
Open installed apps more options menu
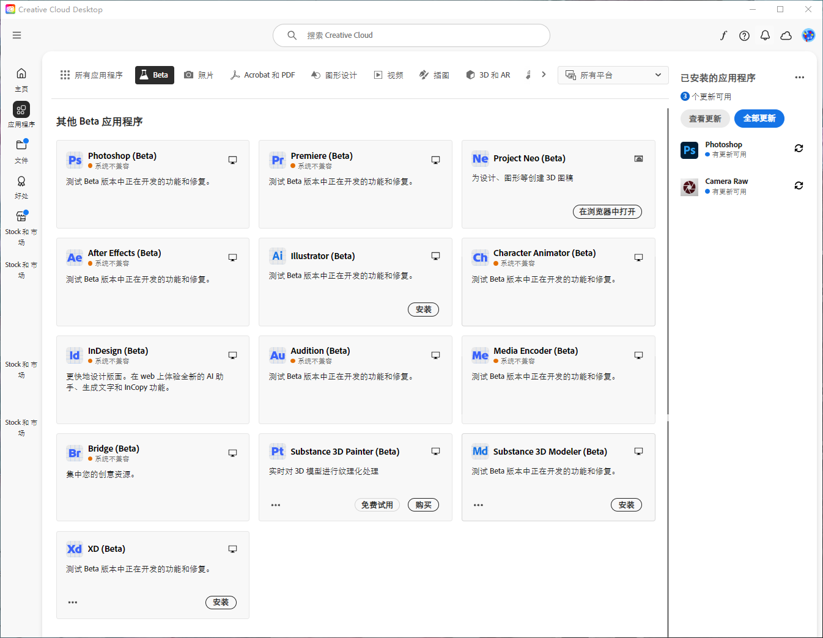(799, 78)
